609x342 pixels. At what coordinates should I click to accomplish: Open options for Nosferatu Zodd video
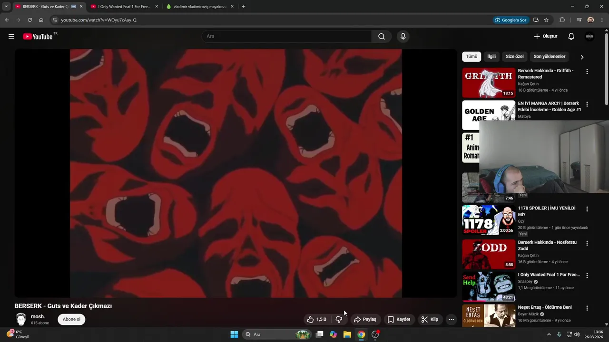(587, 243)
